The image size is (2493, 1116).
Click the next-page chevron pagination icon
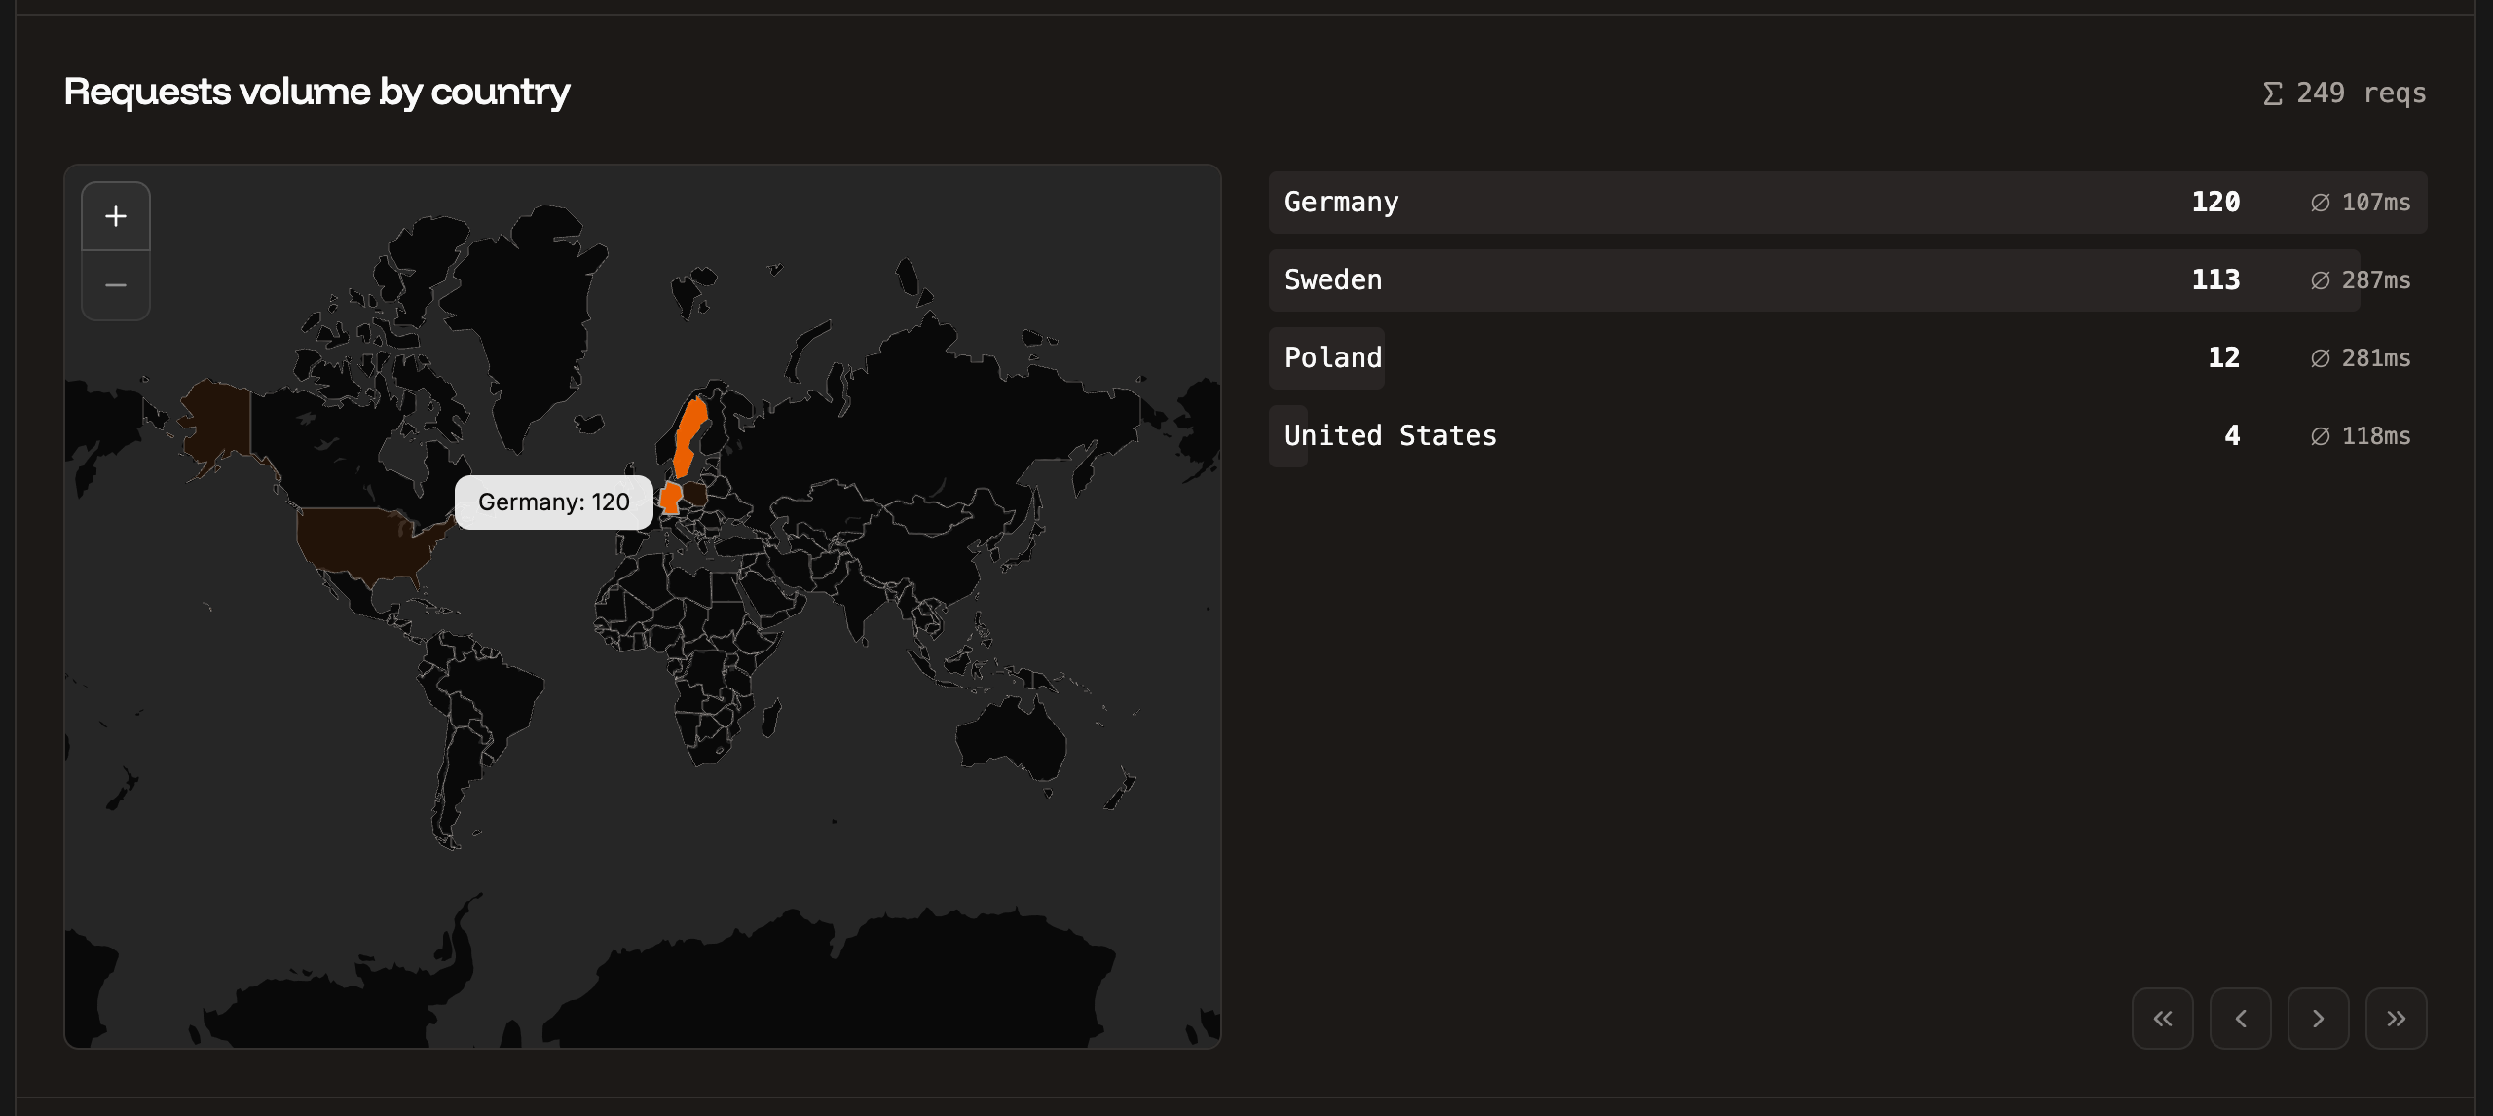click(2319, 1017)
